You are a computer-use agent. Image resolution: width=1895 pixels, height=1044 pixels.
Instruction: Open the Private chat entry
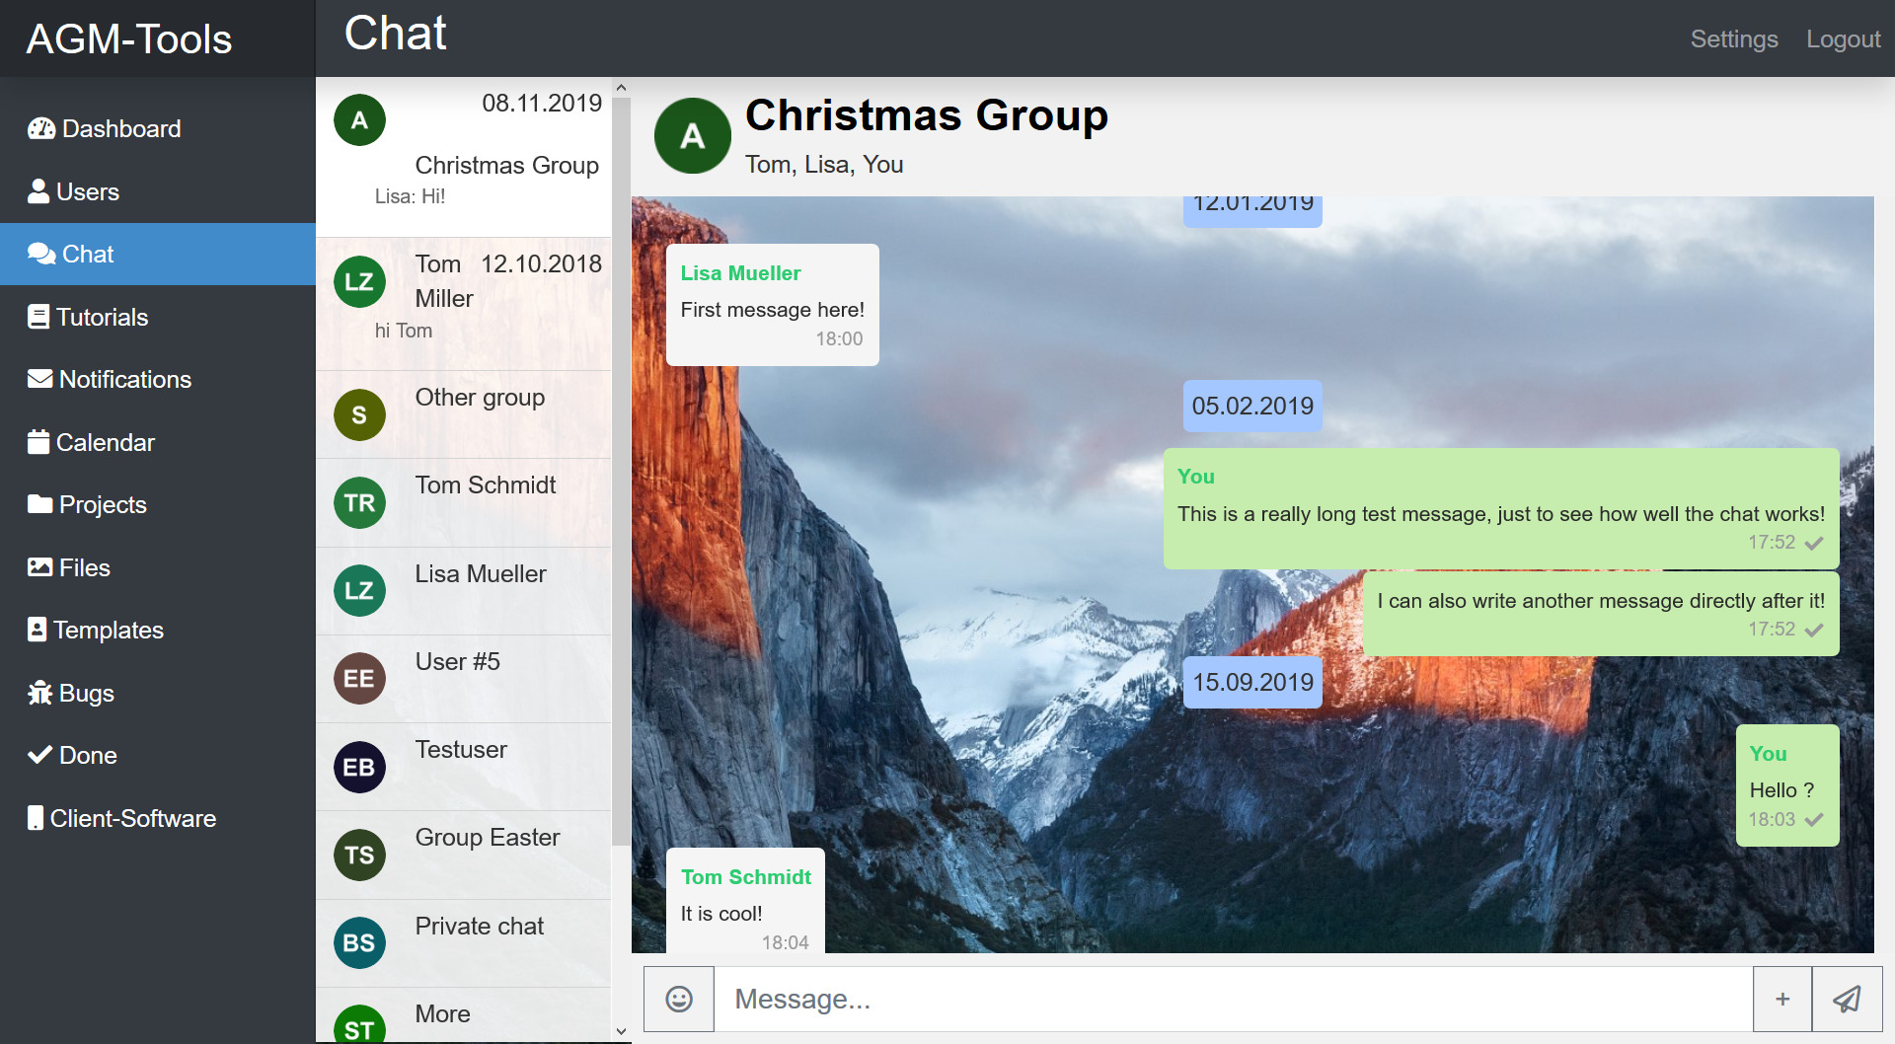(x=464, y=943)
